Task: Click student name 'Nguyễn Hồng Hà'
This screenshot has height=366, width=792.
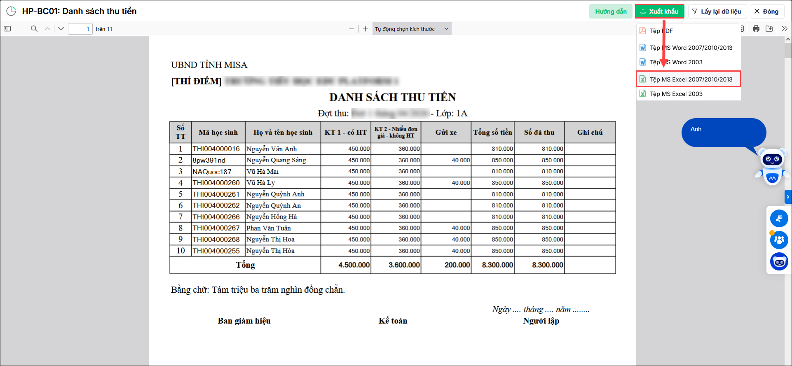Action: tap(272, 217)
